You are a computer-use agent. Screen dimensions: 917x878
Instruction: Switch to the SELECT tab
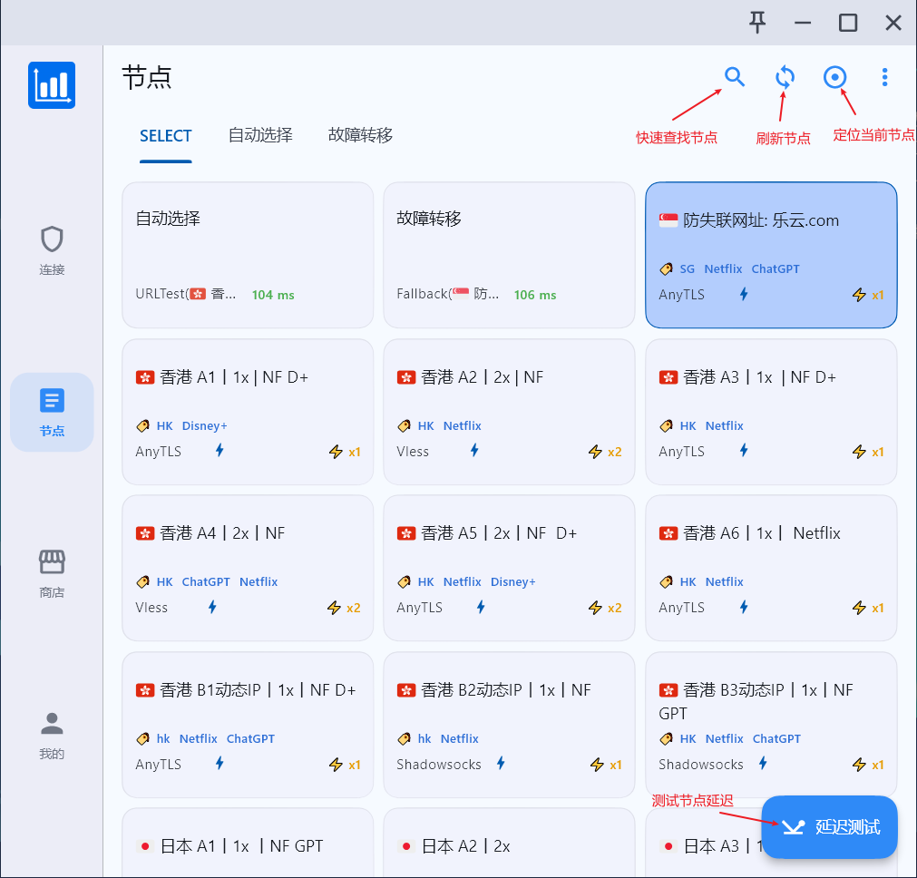[x=165, y=136]
